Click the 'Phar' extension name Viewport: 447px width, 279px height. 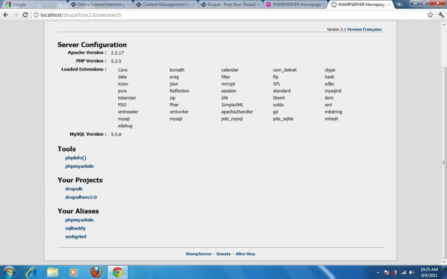(174, 105)
